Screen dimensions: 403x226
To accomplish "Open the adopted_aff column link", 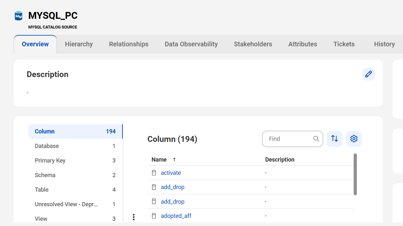I will 176,216.
